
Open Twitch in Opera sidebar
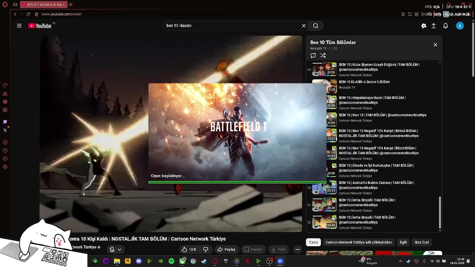5,122
